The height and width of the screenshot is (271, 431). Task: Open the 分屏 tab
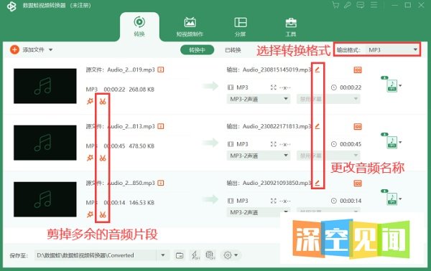click(x=240, y=27)
